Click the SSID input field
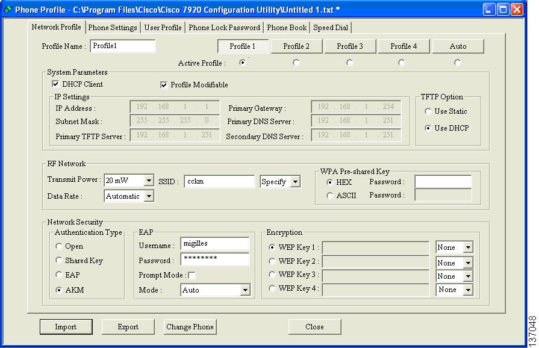539x348 pixels. [x=219, y=181]
